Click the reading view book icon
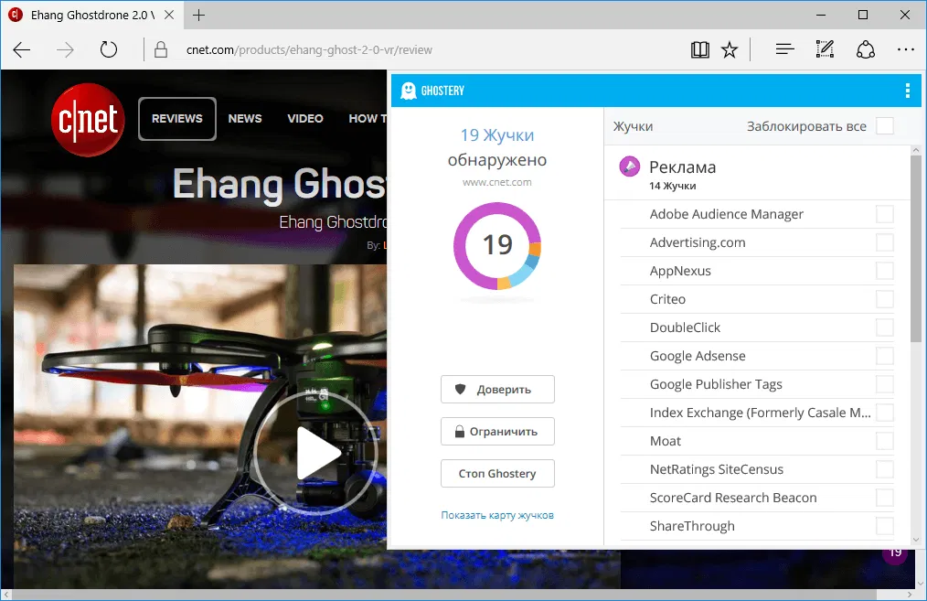Viewport: 927px width, 601px height. click(699, 49)
